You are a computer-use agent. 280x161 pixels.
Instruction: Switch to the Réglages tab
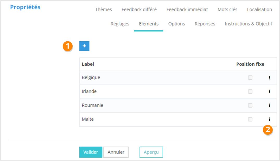click(120, 24)
